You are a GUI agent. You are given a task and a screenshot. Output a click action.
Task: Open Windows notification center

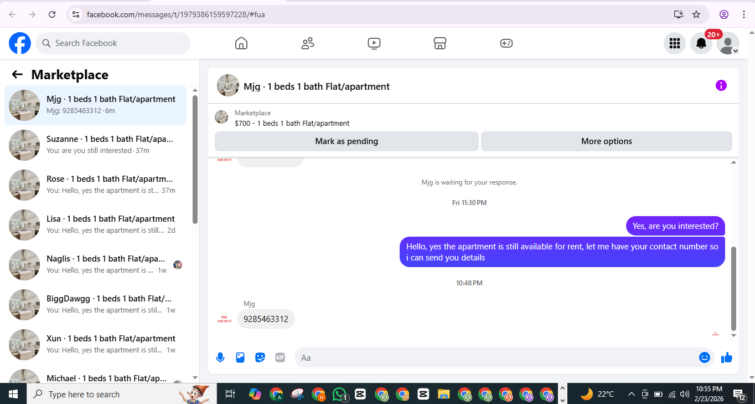coord(740,394)
